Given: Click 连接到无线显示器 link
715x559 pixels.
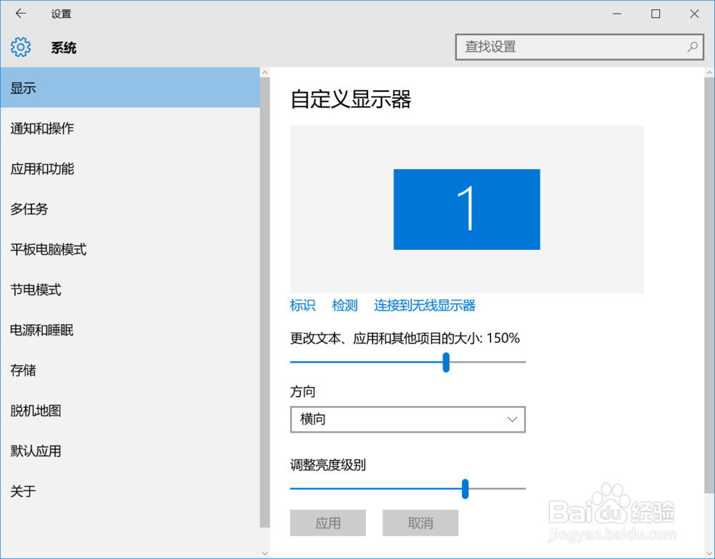Looking at the screenshot, I should [x=423, y=305].
